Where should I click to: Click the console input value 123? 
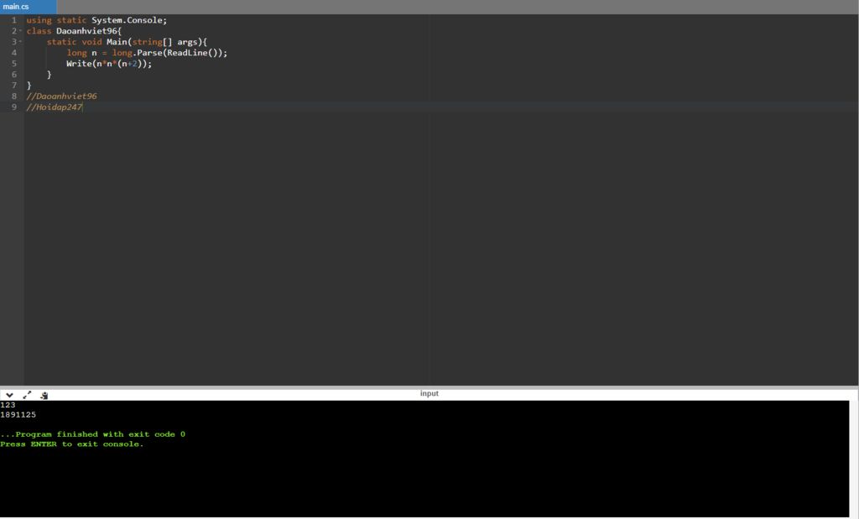(x=8, y=405)
